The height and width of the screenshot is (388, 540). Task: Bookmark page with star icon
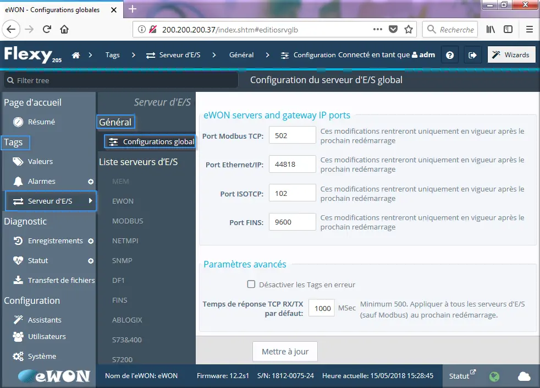pos(409,29)
